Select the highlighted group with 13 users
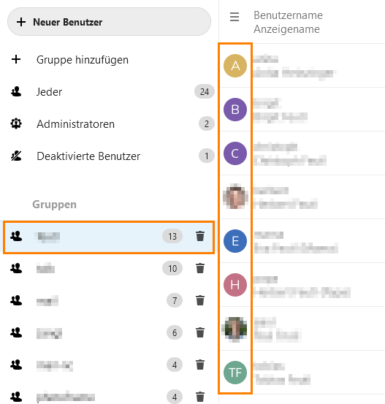Viewport: 385px width, 404px height. pos(109,237)
